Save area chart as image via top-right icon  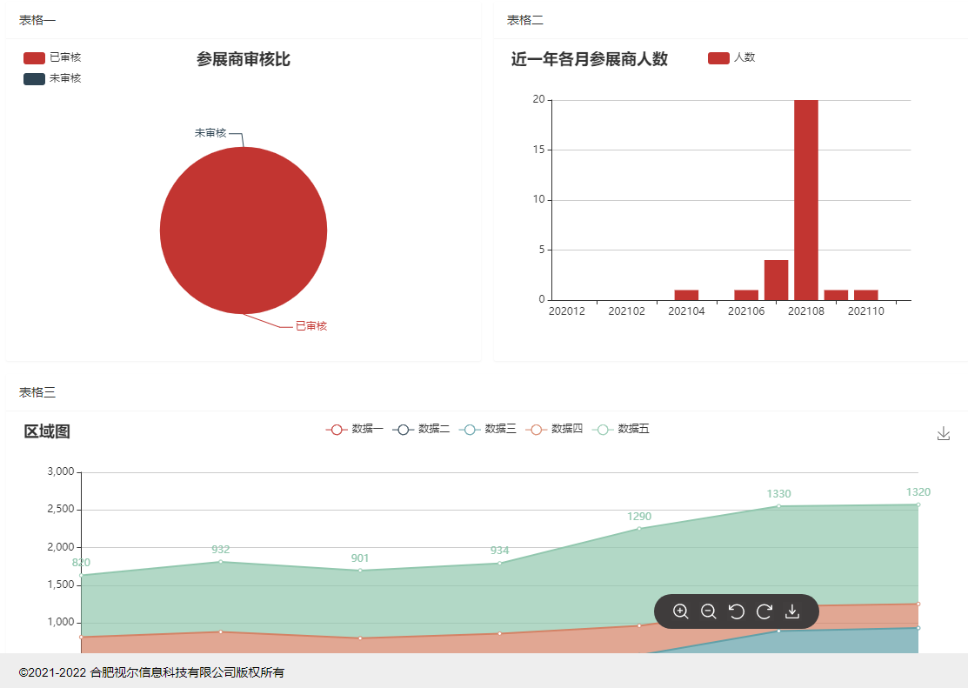pos(944,433)
